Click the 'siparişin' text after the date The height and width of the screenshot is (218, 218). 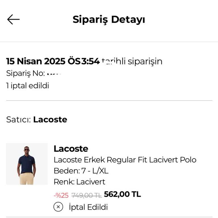145,61
